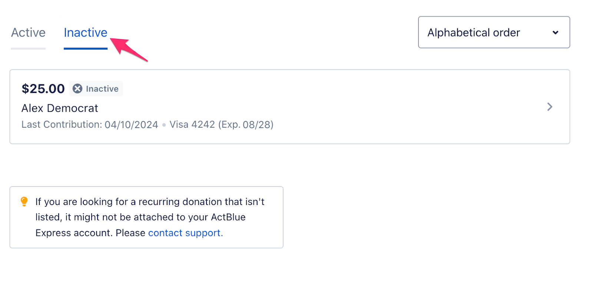Click the dot separator before Visa 4242
Viewport: 593px width, 289px height.
coord(164,125)
